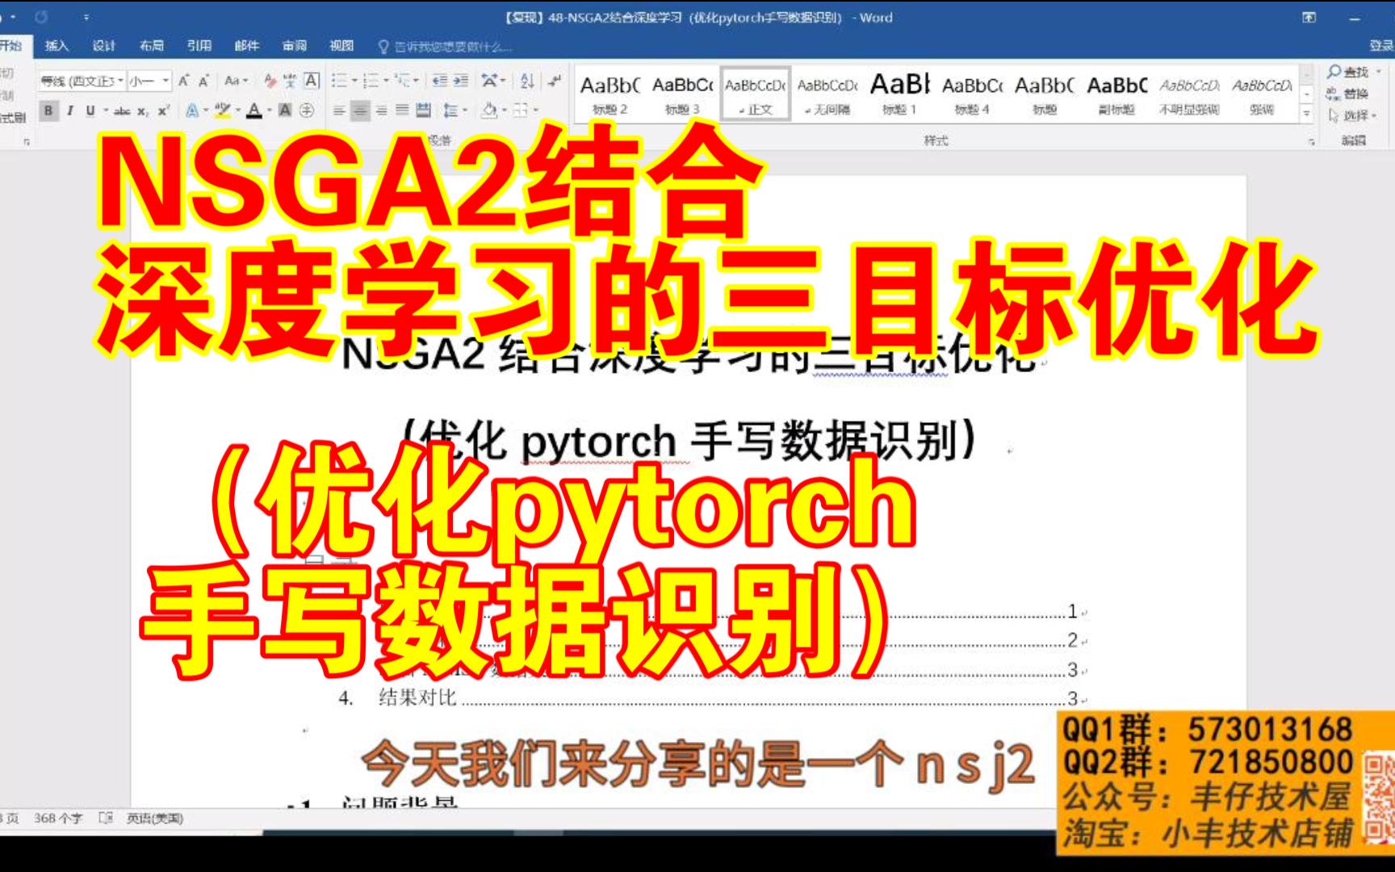The height and width of the screenshot is (872, 1395).
Task: Click the Character Shading icon
Action: (x=285, y=111)
